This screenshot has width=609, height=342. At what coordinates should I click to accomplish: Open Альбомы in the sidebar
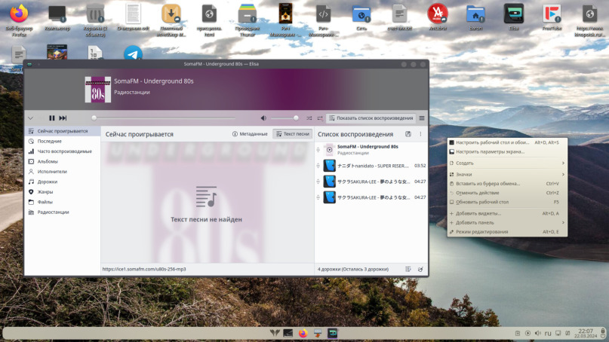[x=48, y=161]
